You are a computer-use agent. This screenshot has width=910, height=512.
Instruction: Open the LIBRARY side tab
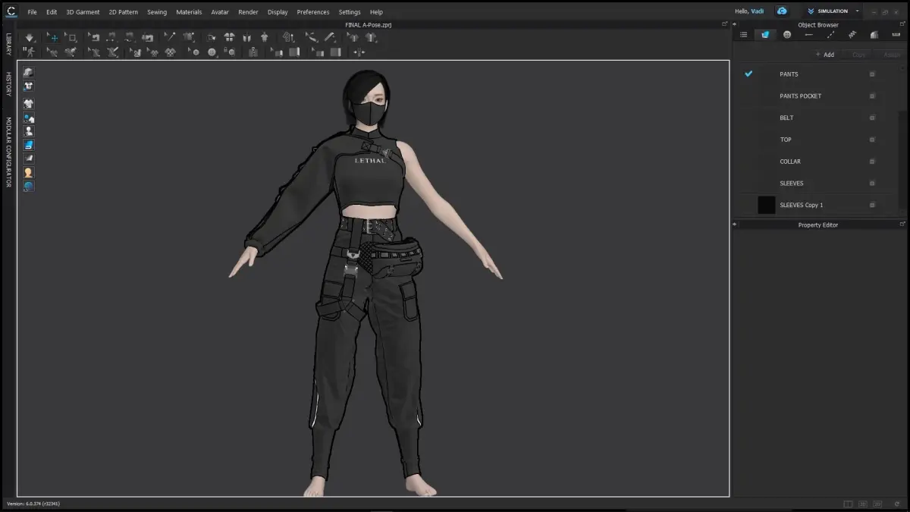[8, 44]
